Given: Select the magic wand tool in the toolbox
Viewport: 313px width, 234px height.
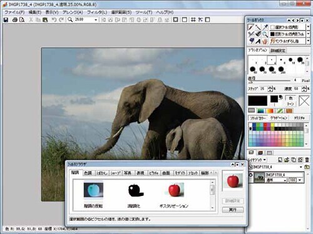Looking at the screenshot, I should tap(258, 27).
